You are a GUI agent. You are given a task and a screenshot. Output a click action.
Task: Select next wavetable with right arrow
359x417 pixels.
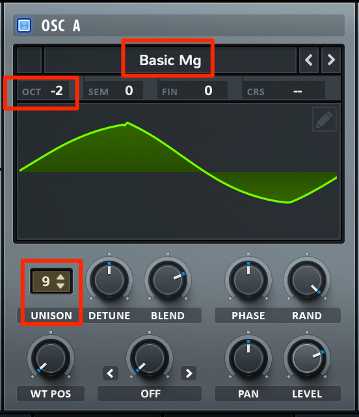331,60
